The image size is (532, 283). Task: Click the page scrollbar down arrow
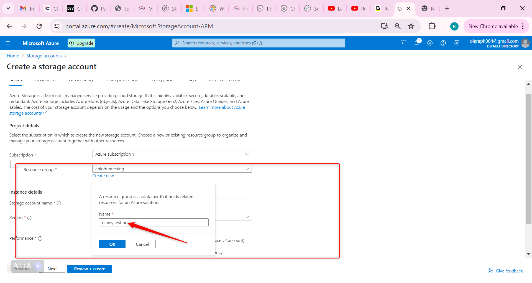(528, 254)
